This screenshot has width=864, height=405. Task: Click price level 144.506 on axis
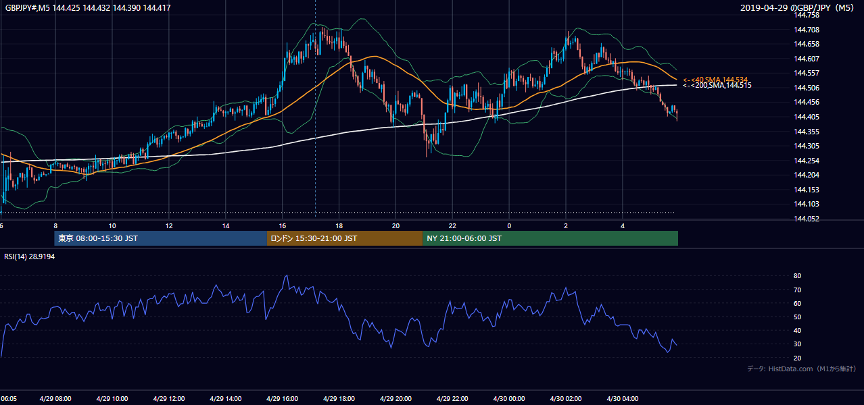click(807, 88)
